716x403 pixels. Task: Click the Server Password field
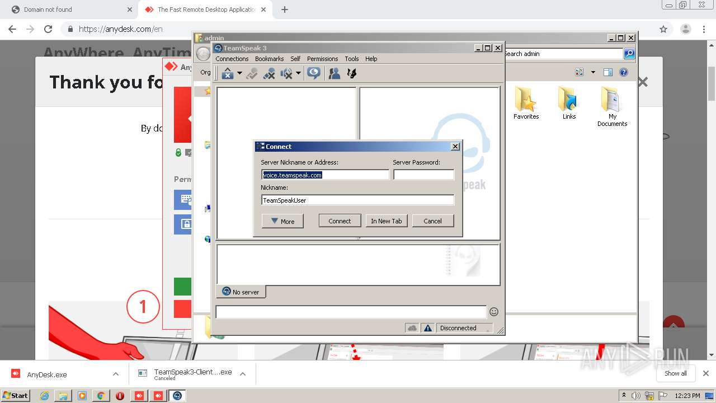click(x=423, y=175)
